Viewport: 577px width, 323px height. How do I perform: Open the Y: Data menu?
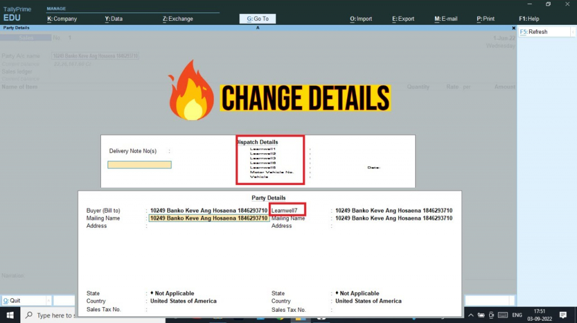114,19
